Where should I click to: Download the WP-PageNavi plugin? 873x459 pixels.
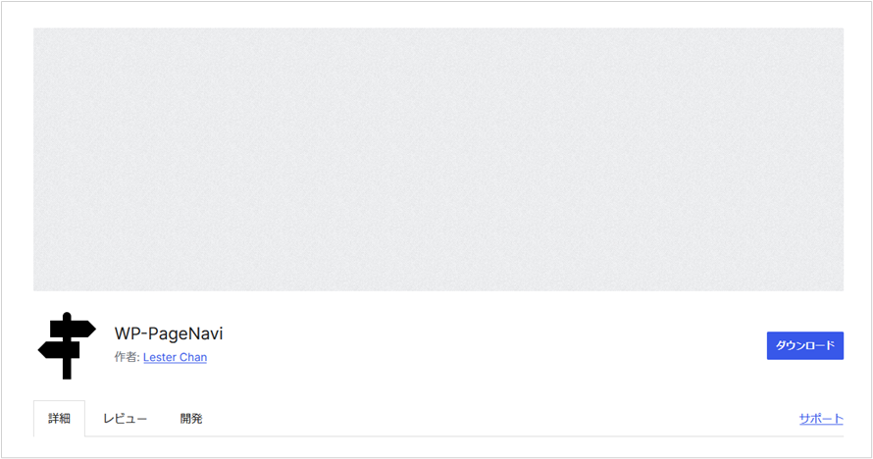click(805, 345)
